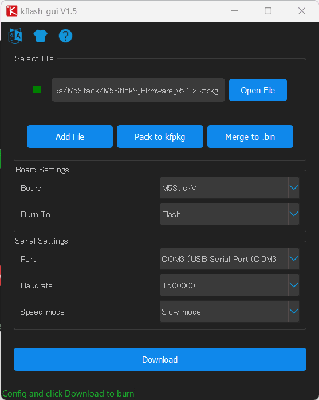319x400 pixels.
Task: Open help via question mark icon
Action: (x=65, y=36)
